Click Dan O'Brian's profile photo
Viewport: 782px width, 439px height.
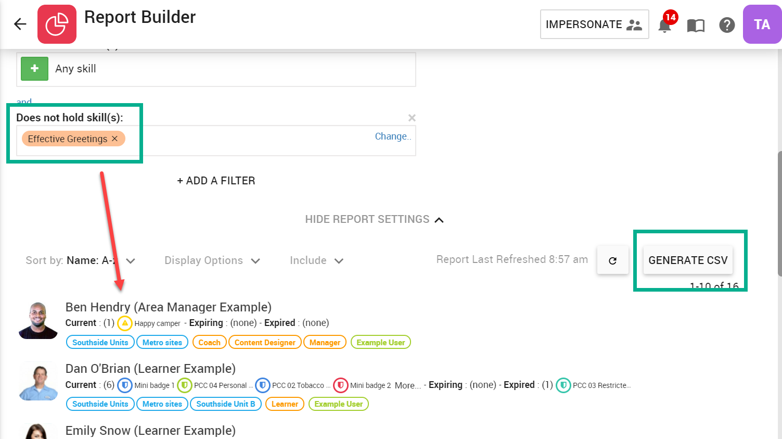click(38, 382)
